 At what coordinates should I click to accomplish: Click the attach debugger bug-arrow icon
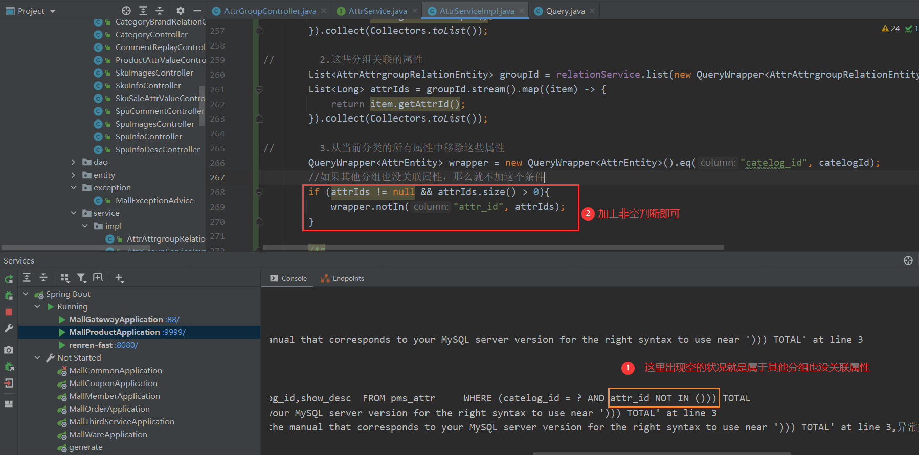(9, 366)
